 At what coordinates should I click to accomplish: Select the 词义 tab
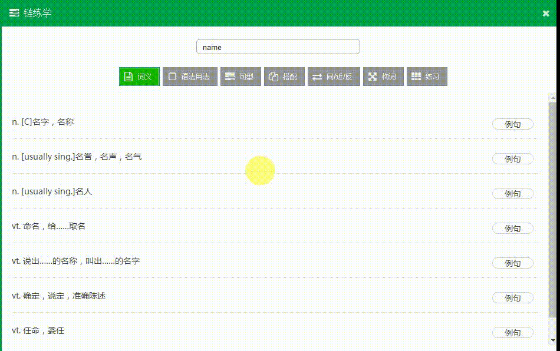pos(140,77)
